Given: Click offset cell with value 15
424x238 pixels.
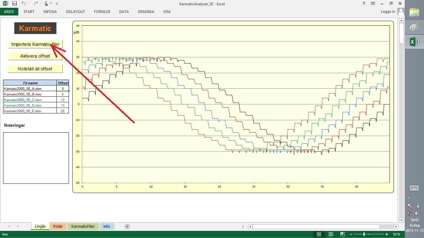Looking at the screenshot, I should pos(63,105).
